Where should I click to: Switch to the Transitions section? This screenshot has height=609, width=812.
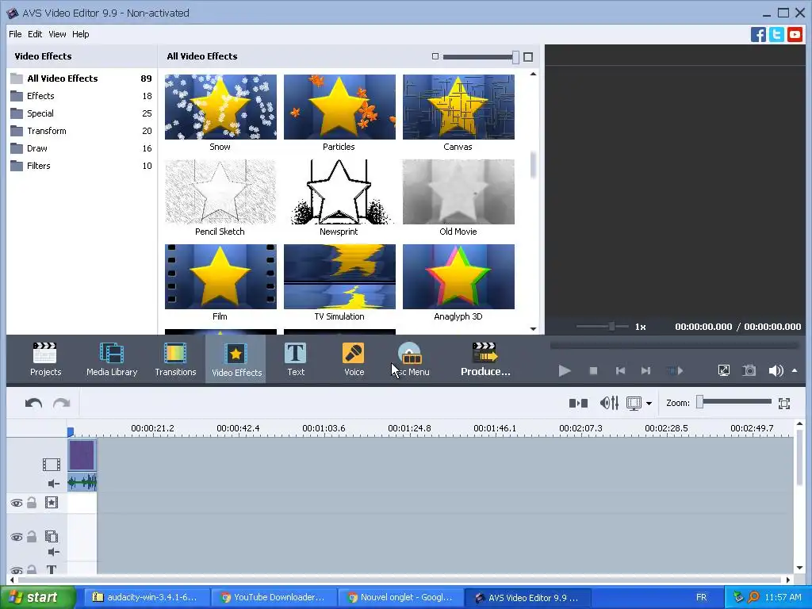point(175,359)
